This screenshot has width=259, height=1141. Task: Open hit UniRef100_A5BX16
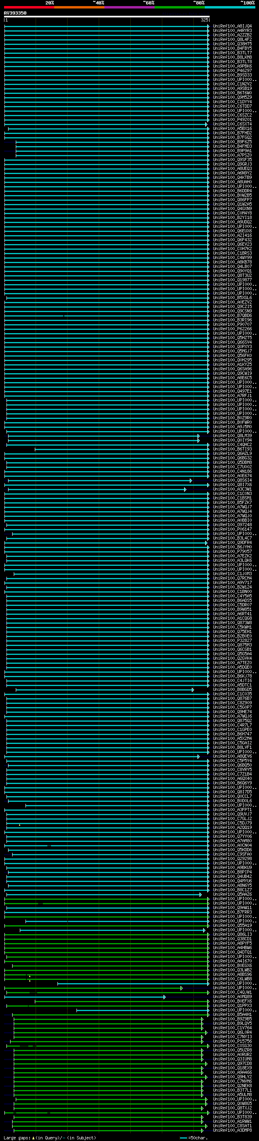pos(232,128)
